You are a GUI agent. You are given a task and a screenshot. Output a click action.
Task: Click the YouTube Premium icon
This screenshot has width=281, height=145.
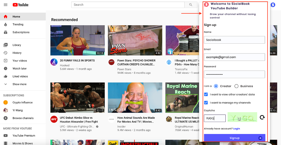tap(6, 136)
